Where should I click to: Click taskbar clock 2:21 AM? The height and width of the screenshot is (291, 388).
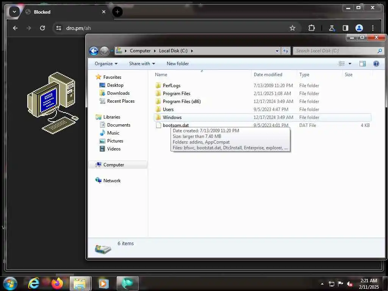click(x=369, y=281)
